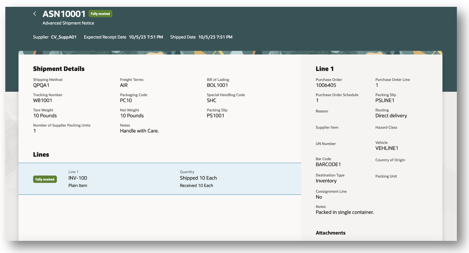Click Bill of Lading value BOL1001
This screenshot has width=469, height=253.
tap(217, 85)
